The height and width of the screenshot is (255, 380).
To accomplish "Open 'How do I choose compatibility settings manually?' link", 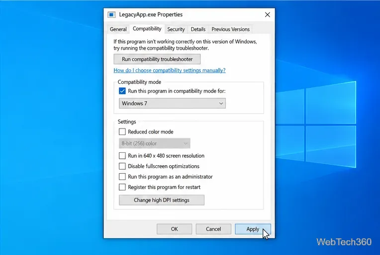I will (x=170, y=70).
